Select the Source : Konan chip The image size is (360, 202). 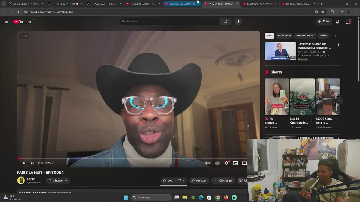[305, 36]
